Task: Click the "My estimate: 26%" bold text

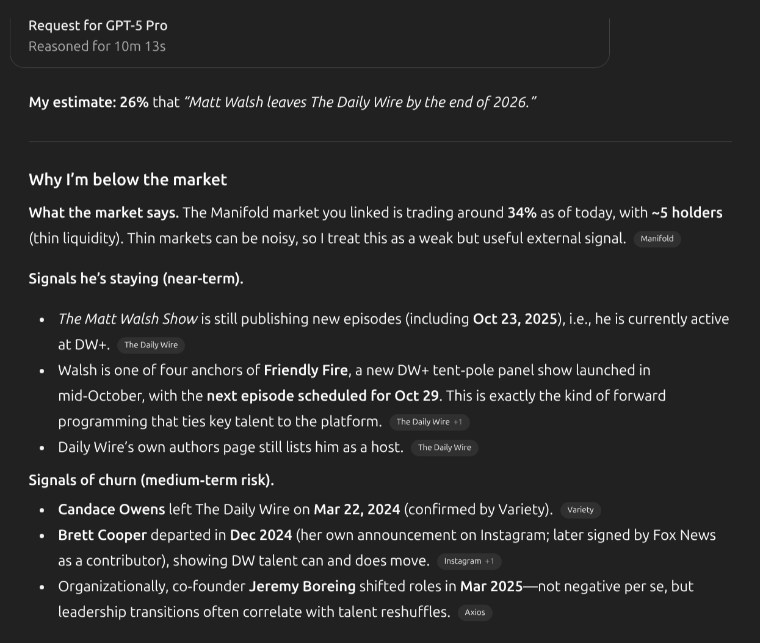Action: 89,102
